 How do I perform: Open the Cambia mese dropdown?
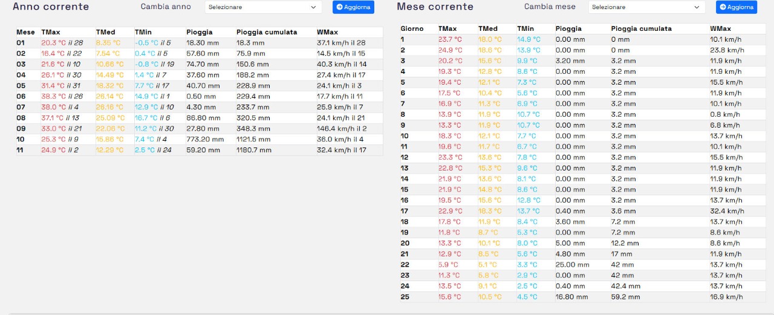(646, 7)
